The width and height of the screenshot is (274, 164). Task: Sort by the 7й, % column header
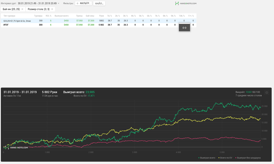click(x=157, y=16)
